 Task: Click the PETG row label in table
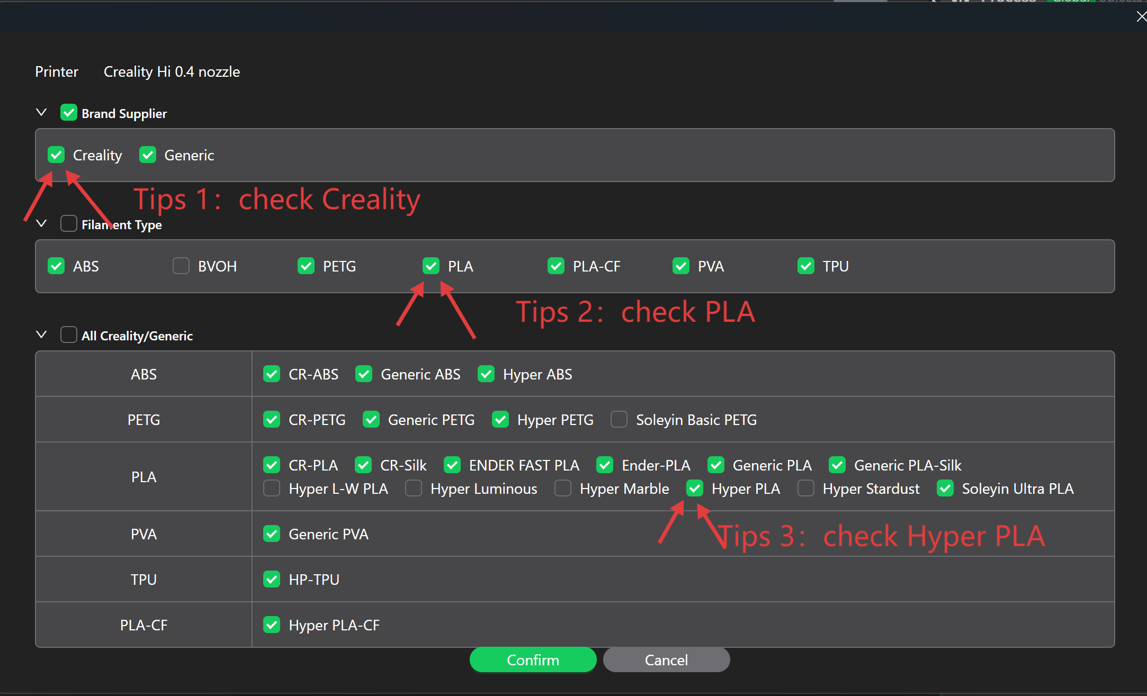144,420
